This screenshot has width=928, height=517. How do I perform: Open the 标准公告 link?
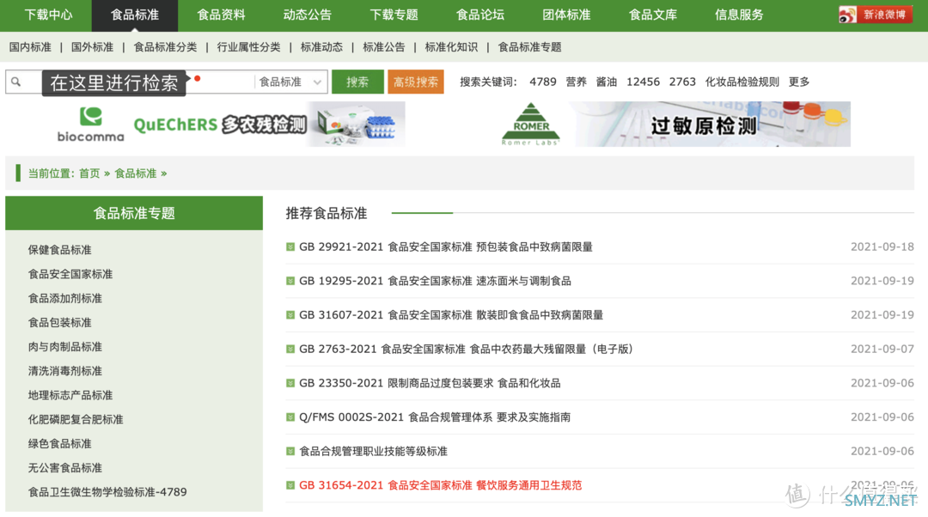coord(383,47)
